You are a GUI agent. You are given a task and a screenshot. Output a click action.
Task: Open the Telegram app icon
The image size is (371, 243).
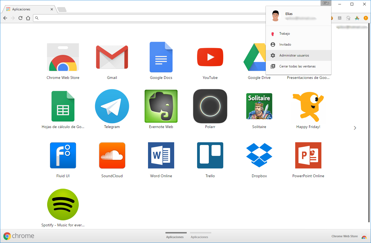tap(112, 106)
